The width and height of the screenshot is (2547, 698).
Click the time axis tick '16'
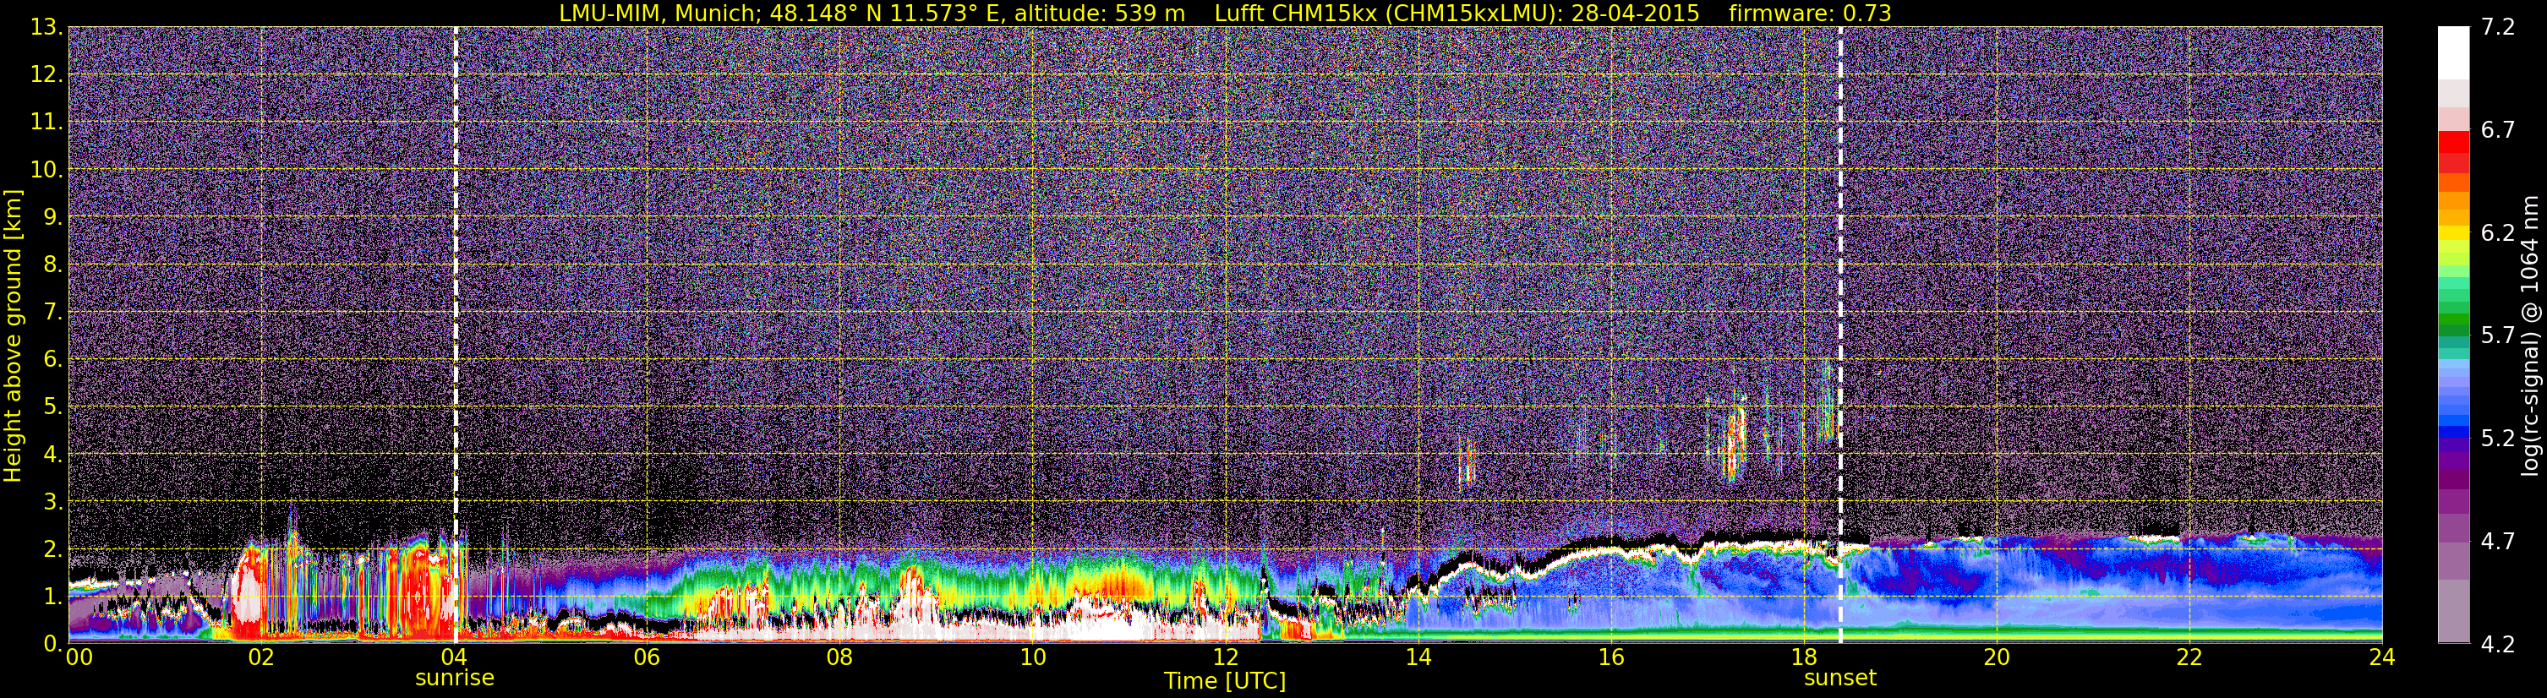point(1610,657)
